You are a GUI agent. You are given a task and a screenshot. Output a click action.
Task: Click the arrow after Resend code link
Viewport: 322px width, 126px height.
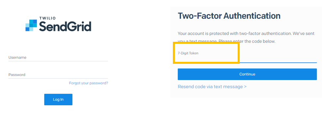(245, 87)
